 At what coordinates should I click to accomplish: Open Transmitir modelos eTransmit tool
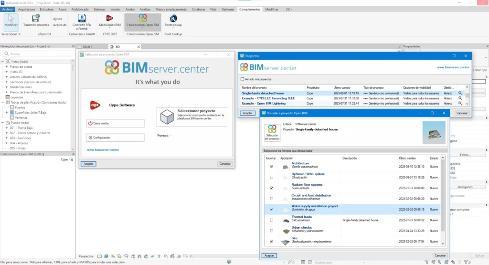(36, 21)
